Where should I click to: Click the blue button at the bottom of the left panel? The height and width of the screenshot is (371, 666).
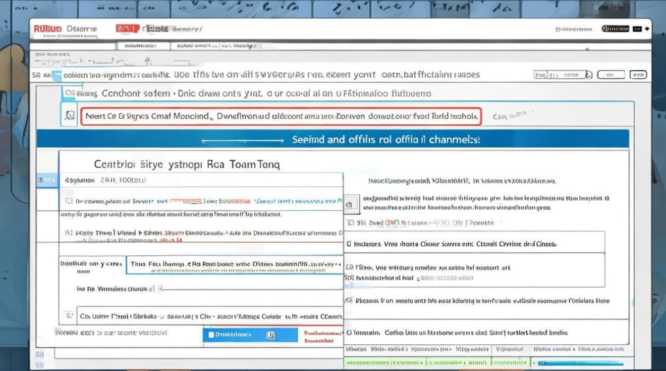coord(251,335)
